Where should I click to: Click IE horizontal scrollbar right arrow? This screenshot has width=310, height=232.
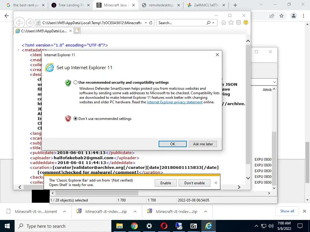click(239, 187)
